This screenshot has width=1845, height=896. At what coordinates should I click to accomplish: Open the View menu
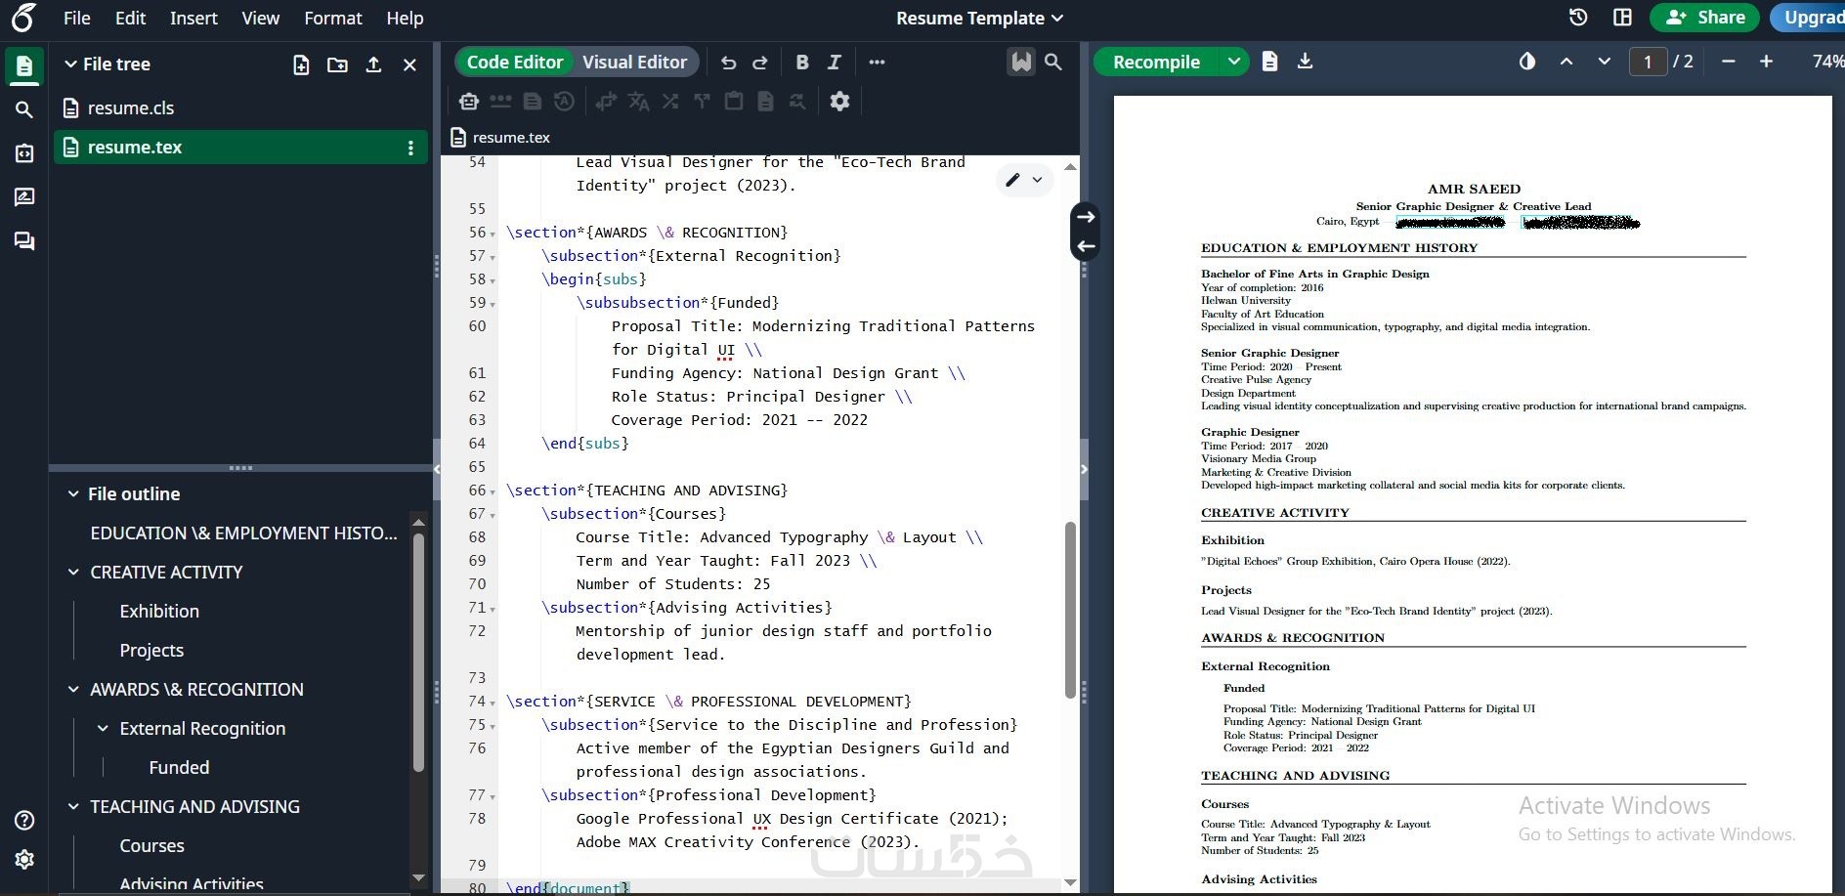coord(261,19)
